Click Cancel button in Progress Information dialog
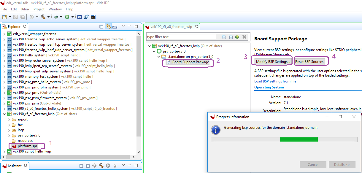 pos(313,164)
